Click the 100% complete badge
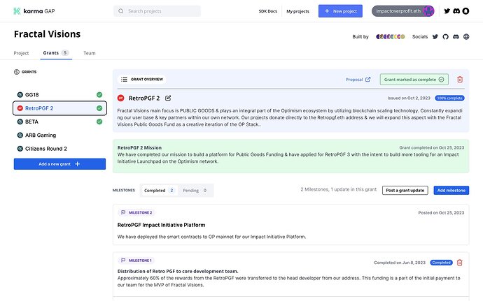The image size is (483, 301). (449, 98)
